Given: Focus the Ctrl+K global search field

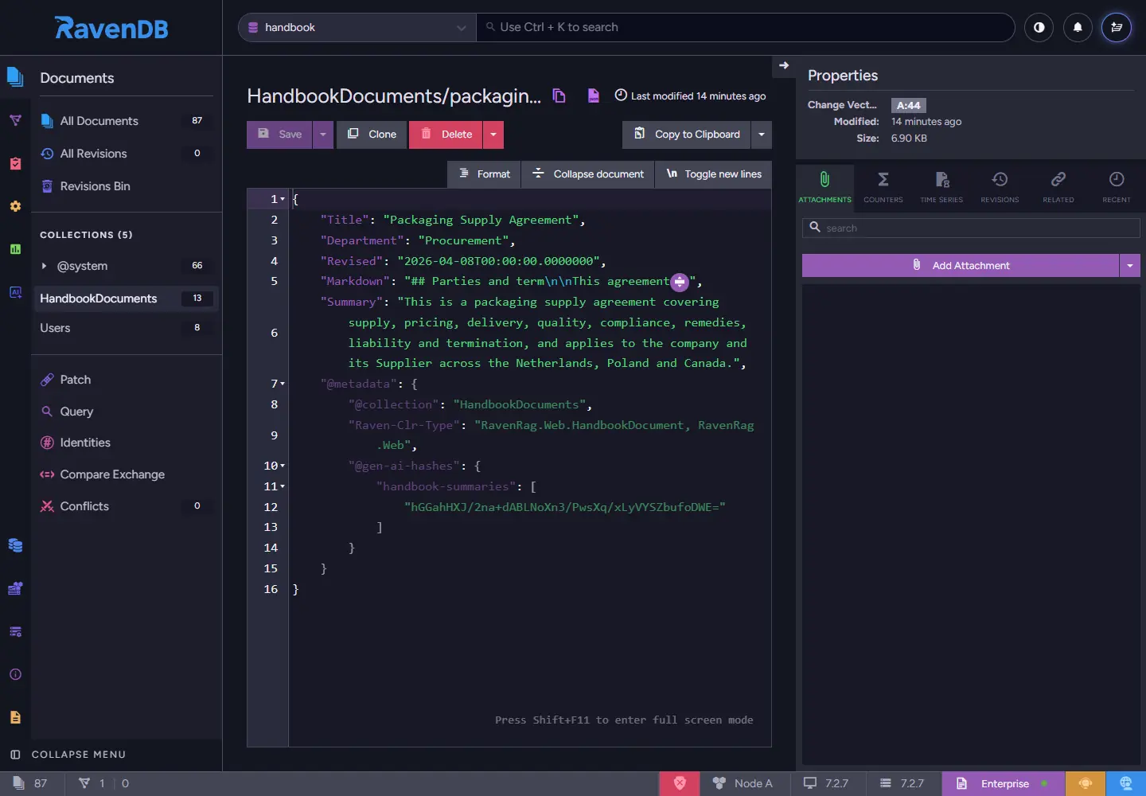Looking at the screenshot, I should click(746, 27).
